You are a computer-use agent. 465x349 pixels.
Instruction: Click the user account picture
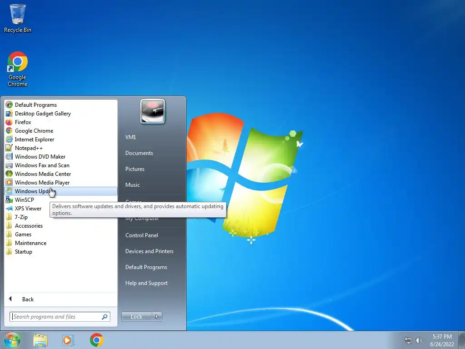pos(153,111)
